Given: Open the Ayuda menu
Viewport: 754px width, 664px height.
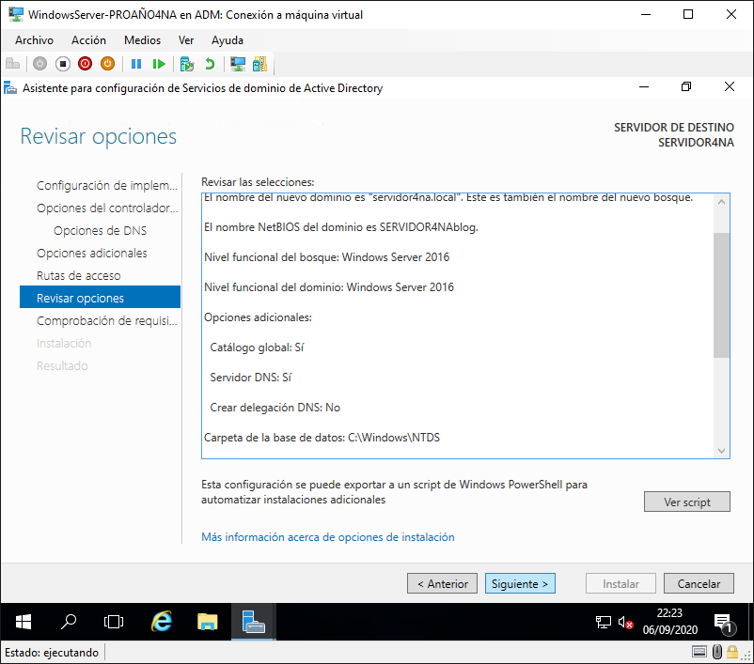Looking at the screenshot, I should (227, 40).
